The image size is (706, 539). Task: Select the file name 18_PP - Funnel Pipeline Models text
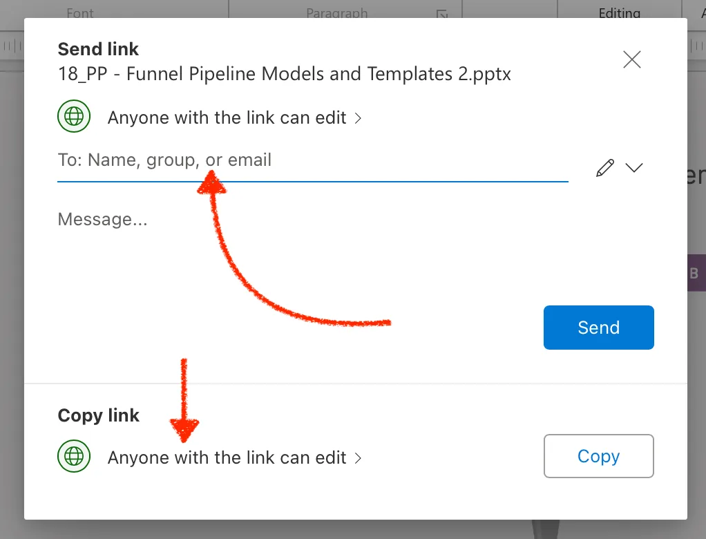tap(284, 74)
